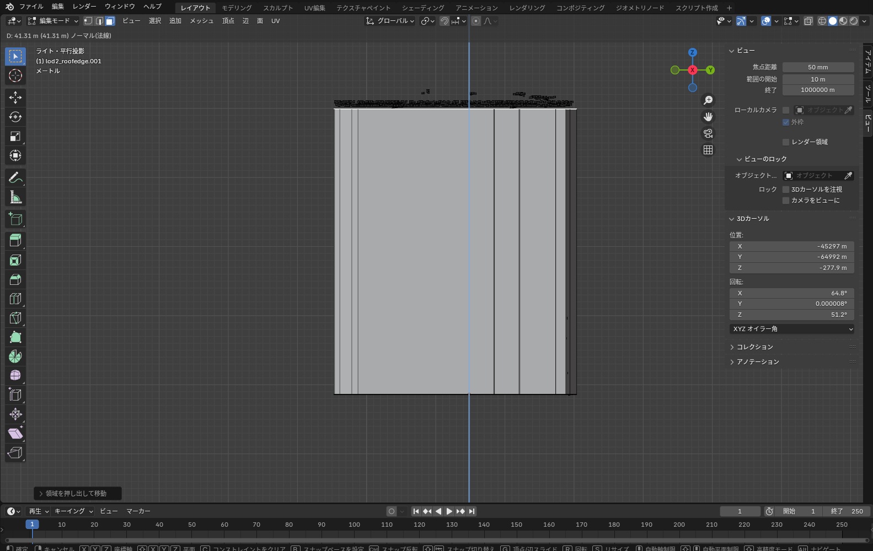Open the メッシュ menu in viewport header

202,21
